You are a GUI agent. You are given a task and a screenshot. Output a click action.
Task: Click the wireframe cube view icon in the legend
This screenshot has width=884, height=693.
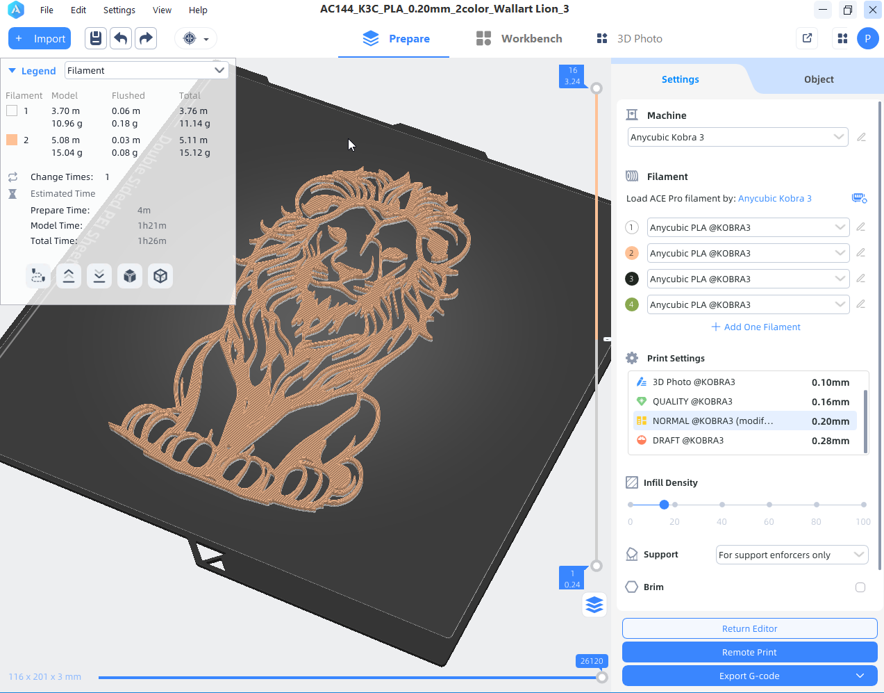(x=160, y=276)
